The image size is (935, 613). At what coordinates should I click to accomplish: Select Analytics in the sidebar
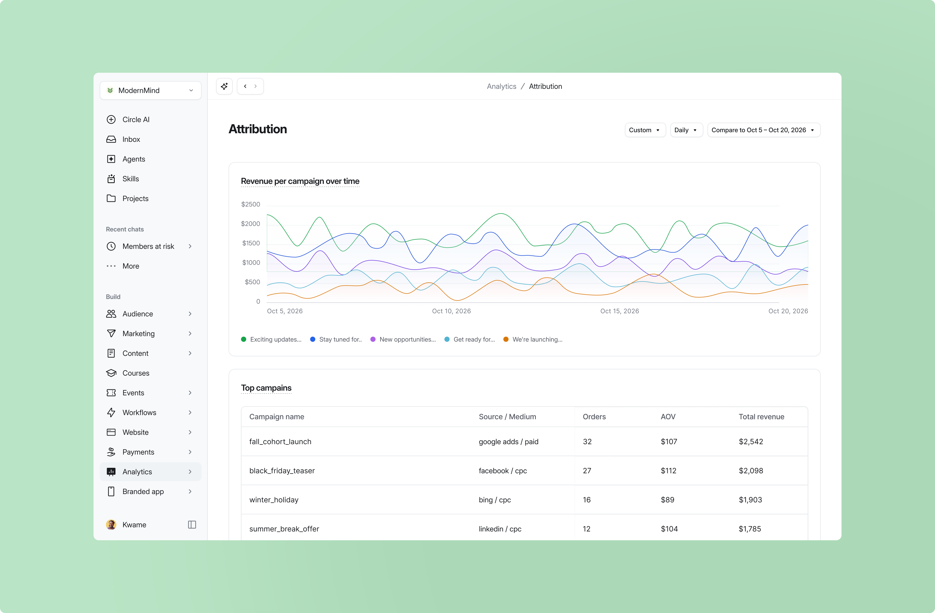150,471
